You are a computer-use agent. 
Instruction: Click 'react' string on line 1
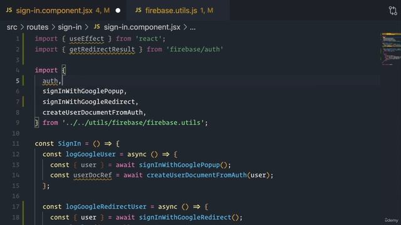148,39
